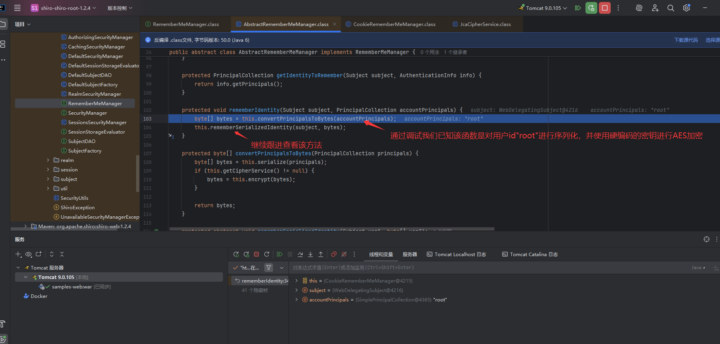Viewport: 720px width, 344px height.
Task: Open the AI Assistant swirl icon
Action: coord(639,8)
